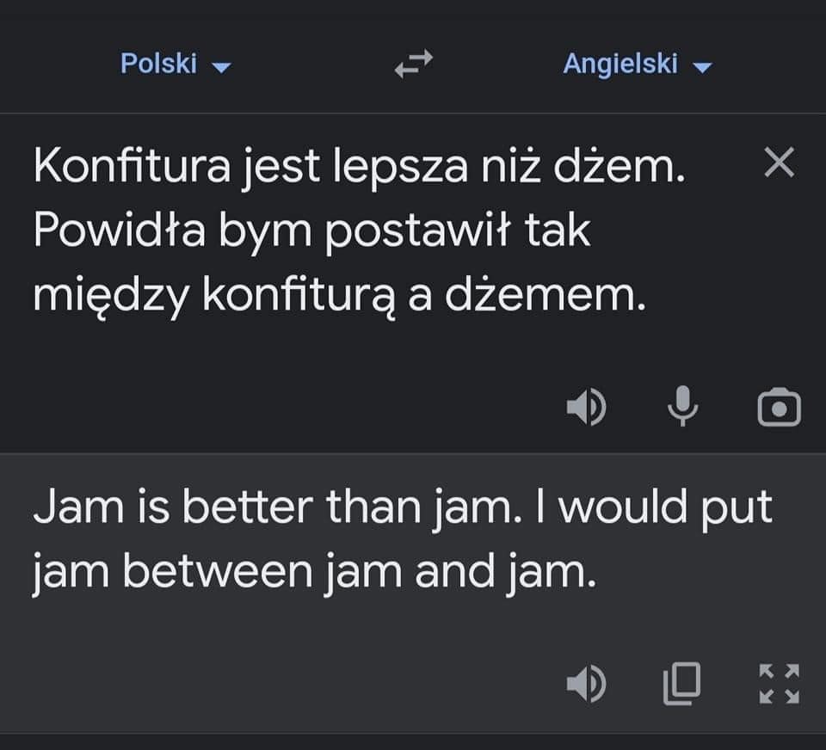Click the source line 'między konfiturą a dżemem'
Screen dimensions: 826x750
tap(339, 296)
